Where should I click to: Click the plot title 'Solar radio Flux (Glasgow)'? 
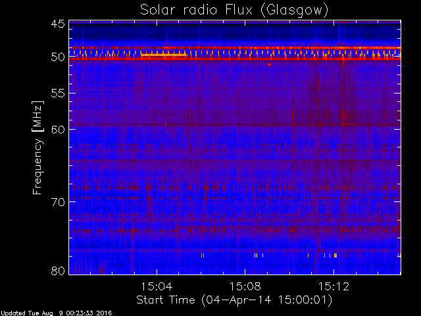pyautogui.click(x=234, y=11)
